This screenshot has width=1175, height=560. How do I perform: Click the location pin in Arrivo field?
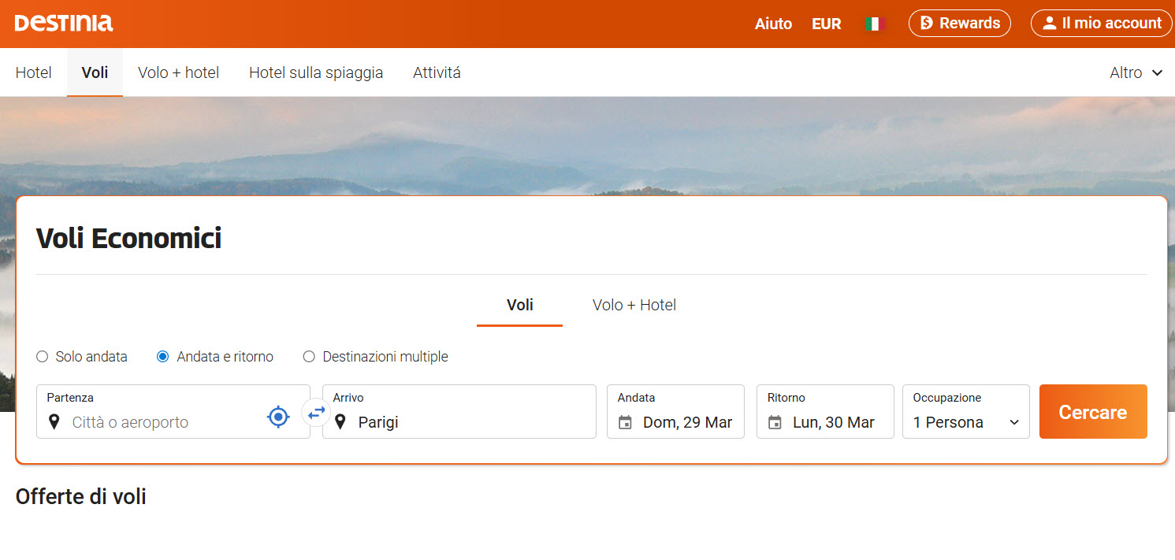pos(340,422)
